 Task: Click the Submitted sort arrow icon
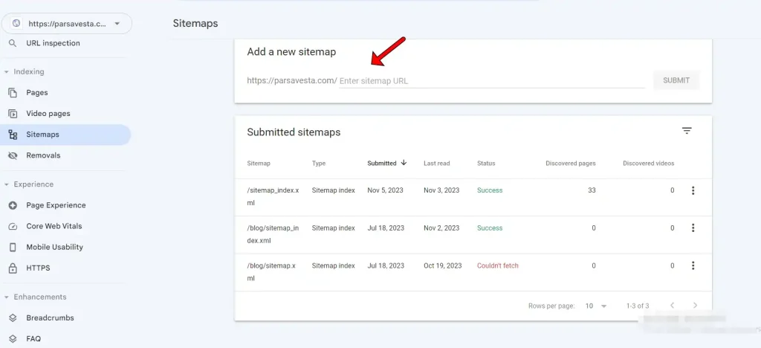404,163
